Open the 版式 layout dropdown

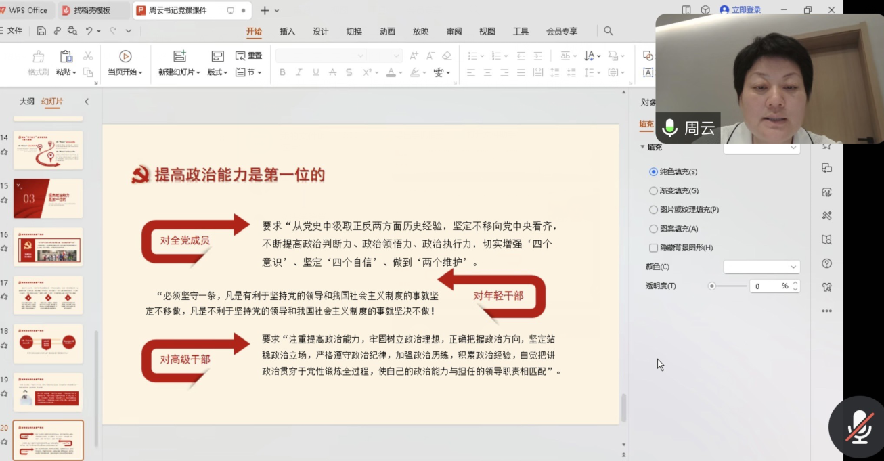(x=217, y=72)
